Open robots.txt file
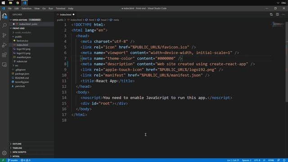Screen dimensions: 288x162 pos(22,62)
